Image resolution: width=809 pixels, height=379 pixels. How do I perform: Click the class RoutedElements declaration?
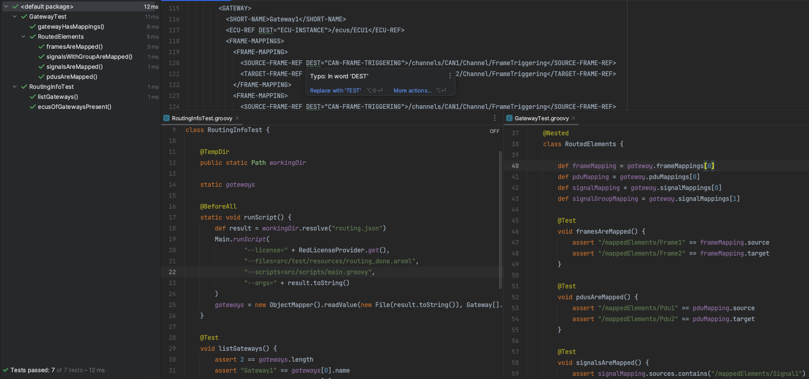pos(583,144)
